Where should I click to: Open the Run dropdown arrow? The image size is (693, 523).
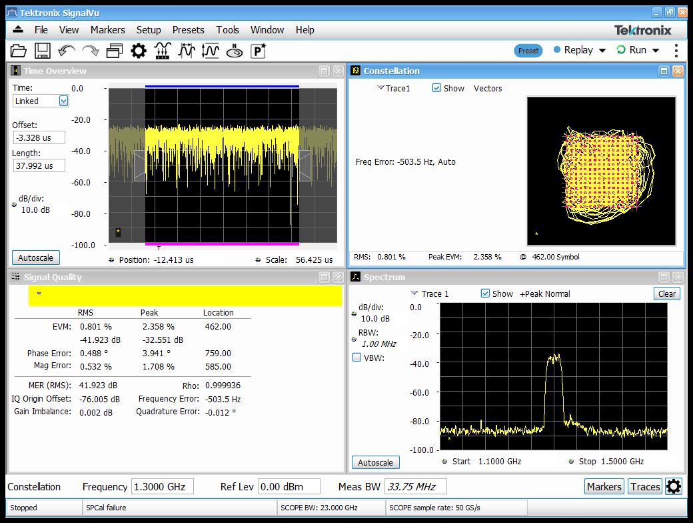click(656, 51)
